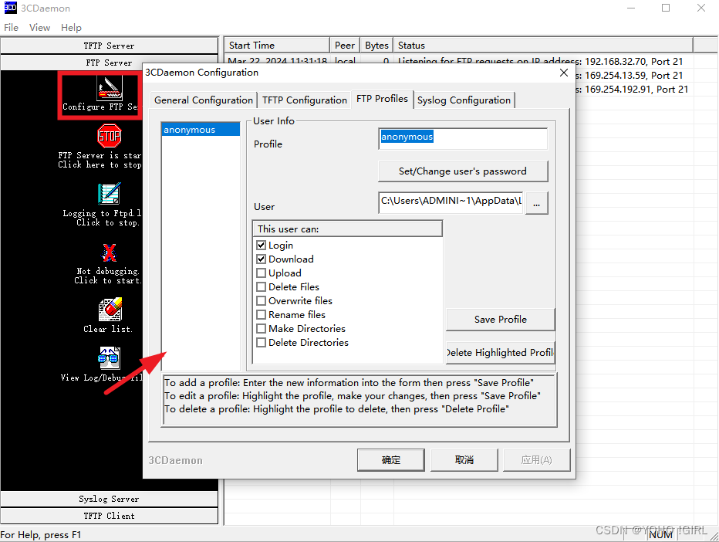719x542 pixels.
Task: Click the Bytes column header
Action: (376, 46)
